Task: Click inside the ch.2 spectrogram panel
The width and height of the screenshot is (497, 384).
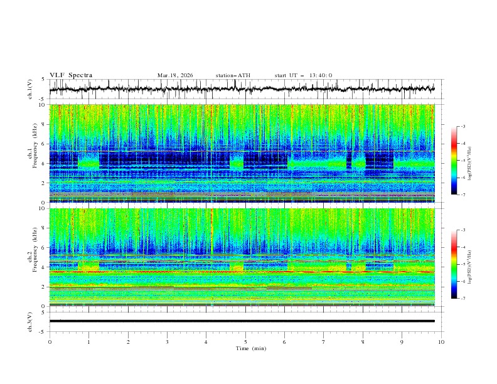Action: [242, 257]
